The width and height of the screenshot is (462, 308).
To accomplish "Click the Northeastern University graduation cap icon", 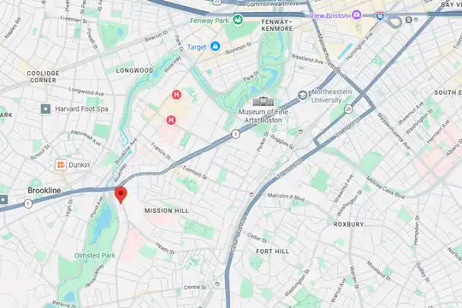I will 302,96.
